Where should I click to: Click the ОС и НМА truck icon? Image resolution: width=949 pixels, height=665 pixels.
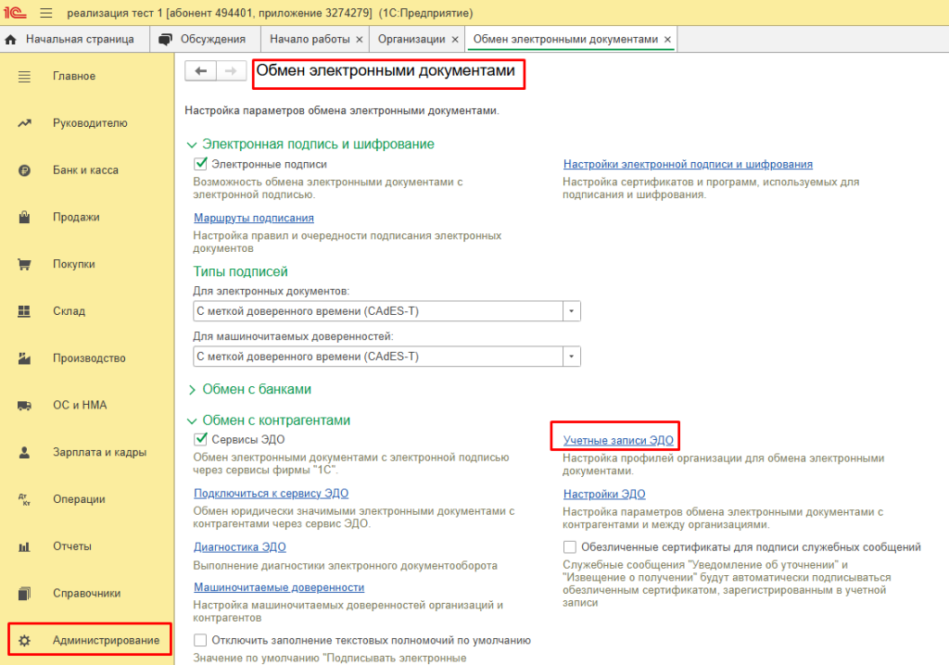(x=24, y=406)
